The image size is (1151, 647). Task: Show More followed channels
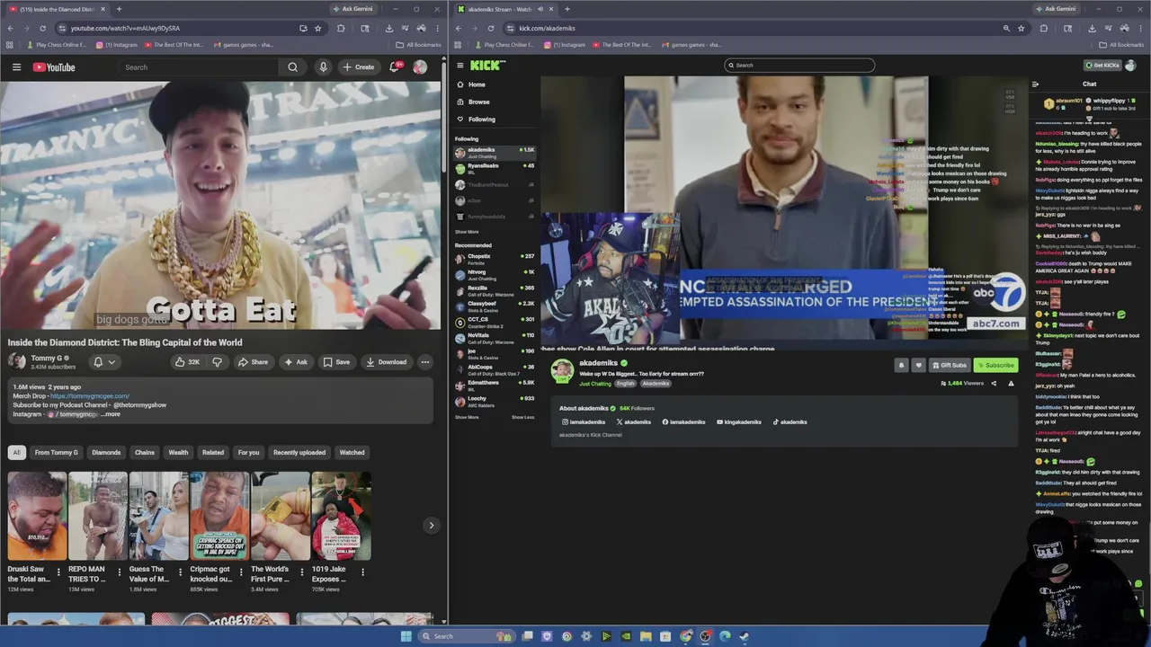coord(467,232)
